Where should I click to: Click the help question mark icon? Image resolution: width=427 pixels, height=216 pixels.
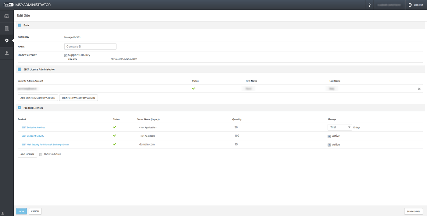[x=369, y=5]
